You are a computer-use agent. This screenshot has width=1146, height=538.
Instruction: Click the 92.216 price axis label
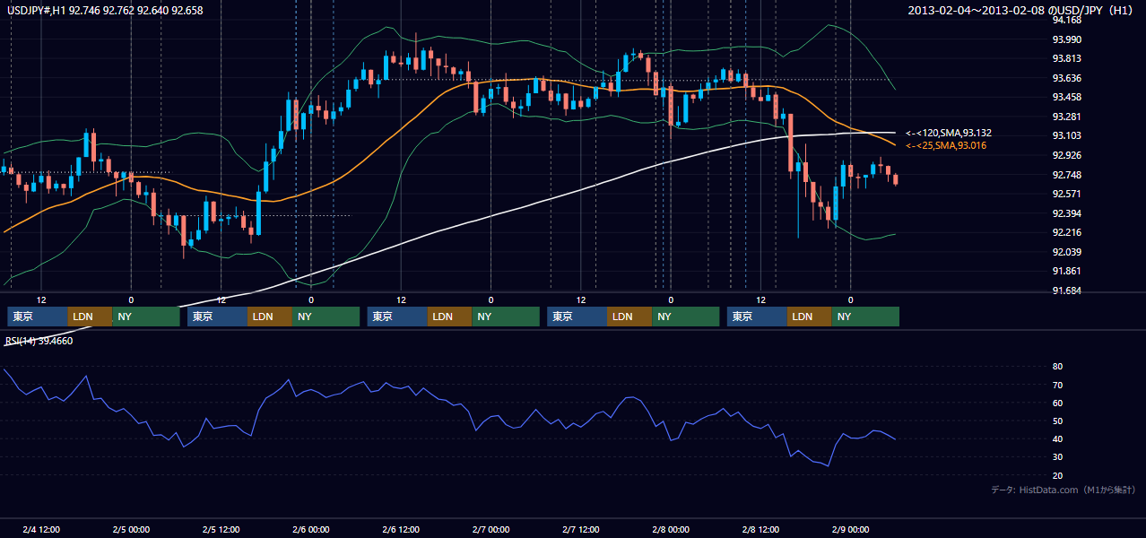[1066, 232]
